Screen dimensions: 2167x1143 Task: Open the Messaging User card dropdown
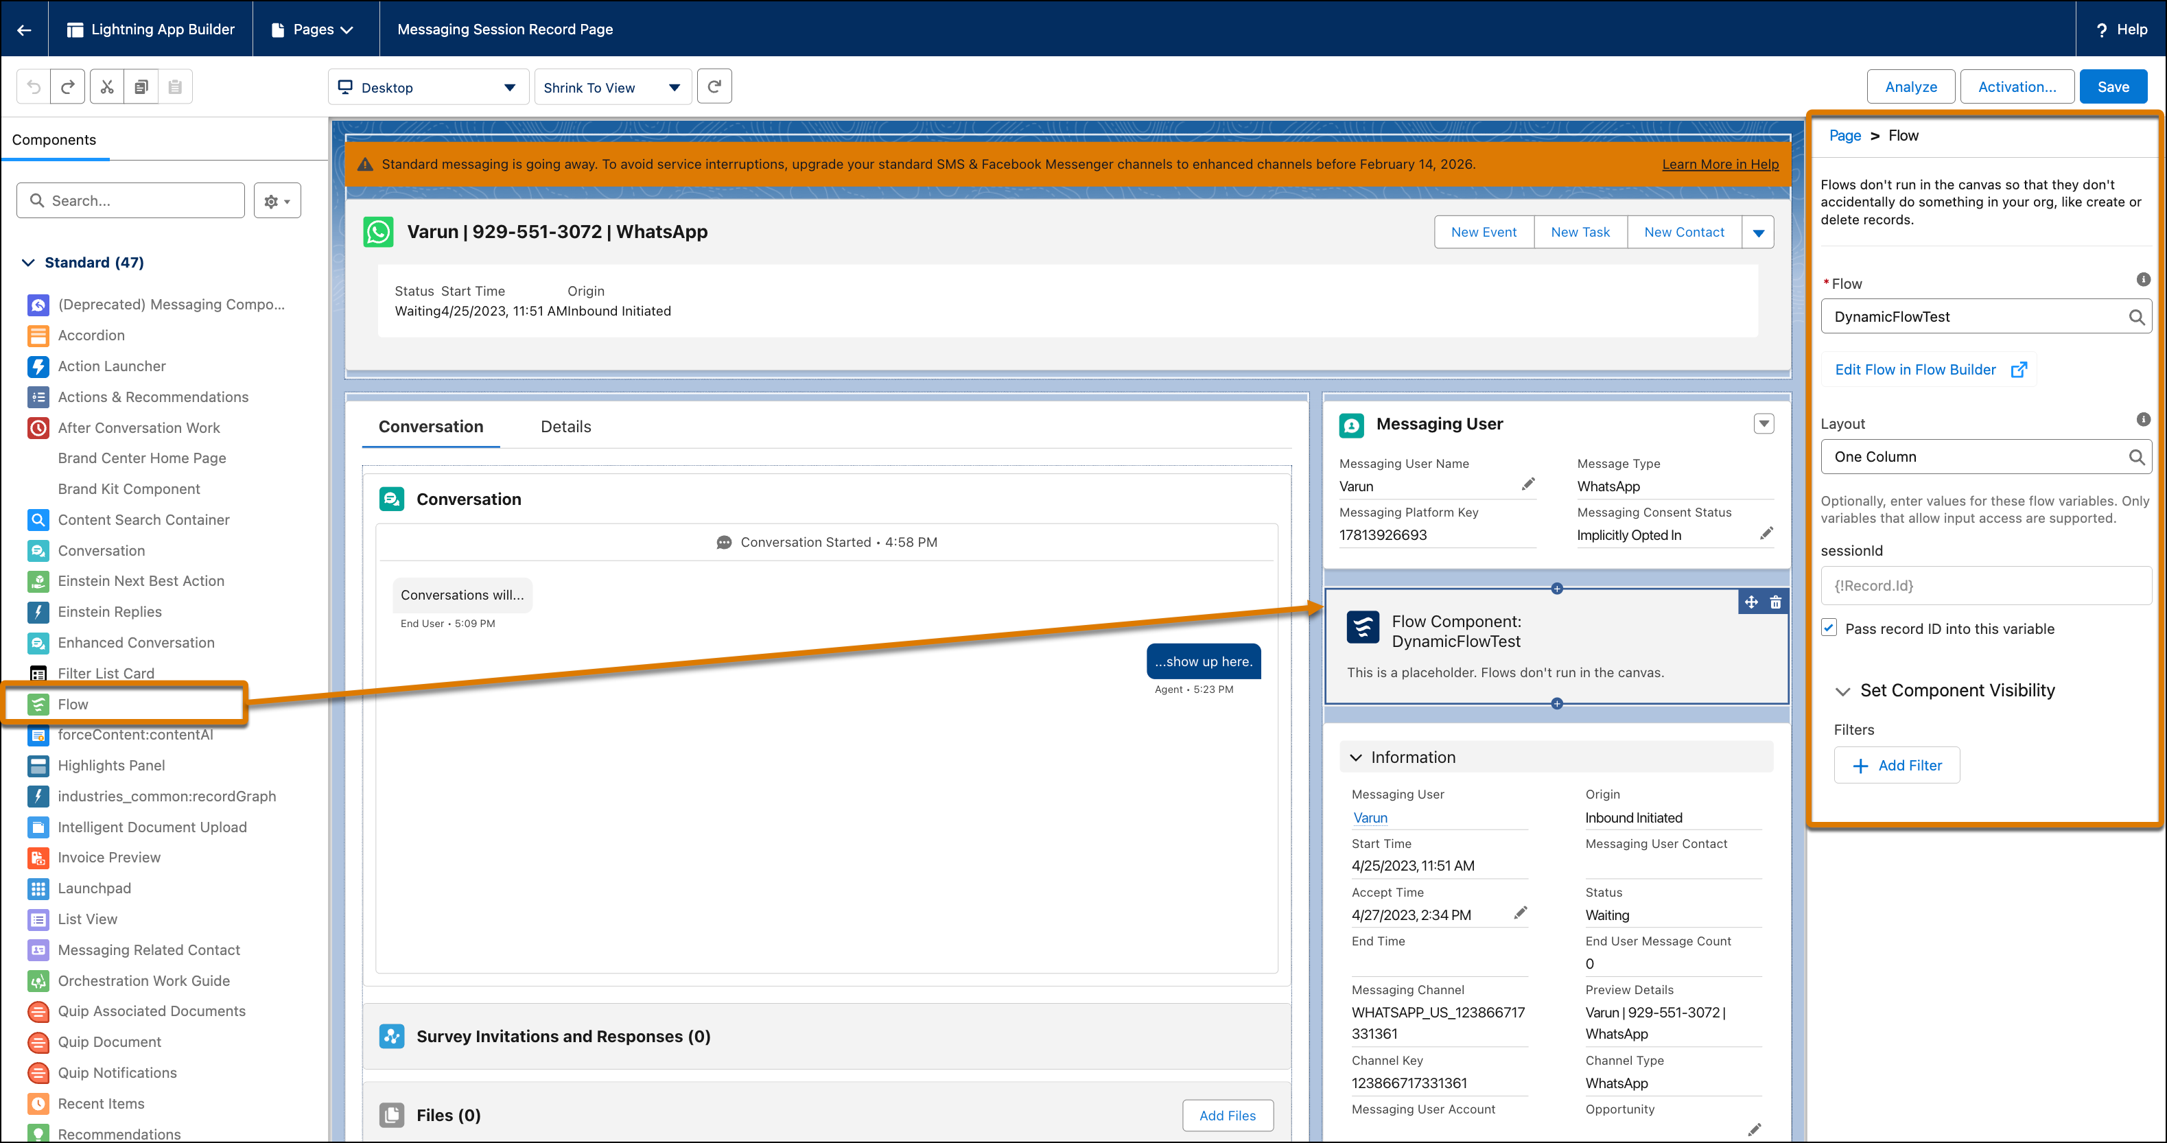pos(1764,424)
